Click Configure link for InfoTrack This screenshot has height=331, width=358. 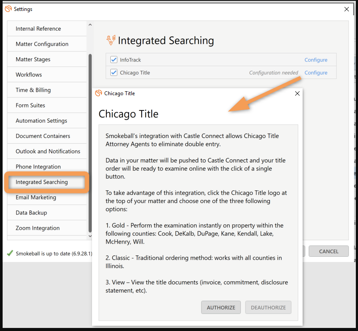[316, 60]
